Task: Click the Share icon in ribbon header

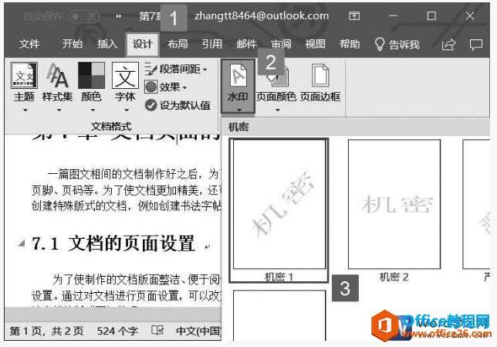Action: (x=448, y=45)
